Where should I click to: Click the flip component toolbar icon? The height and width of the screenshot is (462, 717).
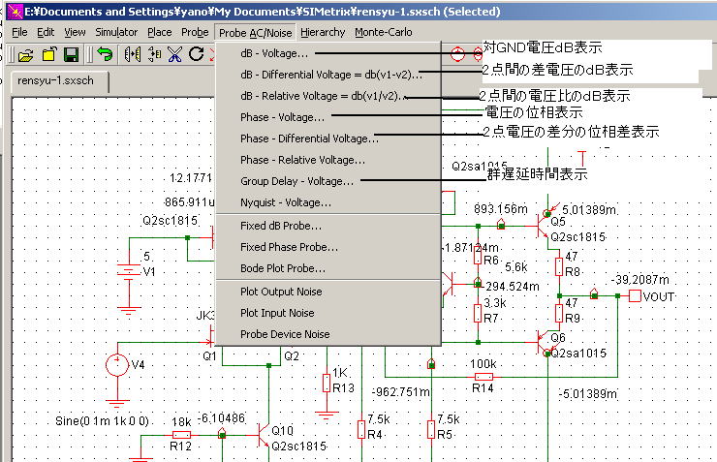click(x=154, y=54)
